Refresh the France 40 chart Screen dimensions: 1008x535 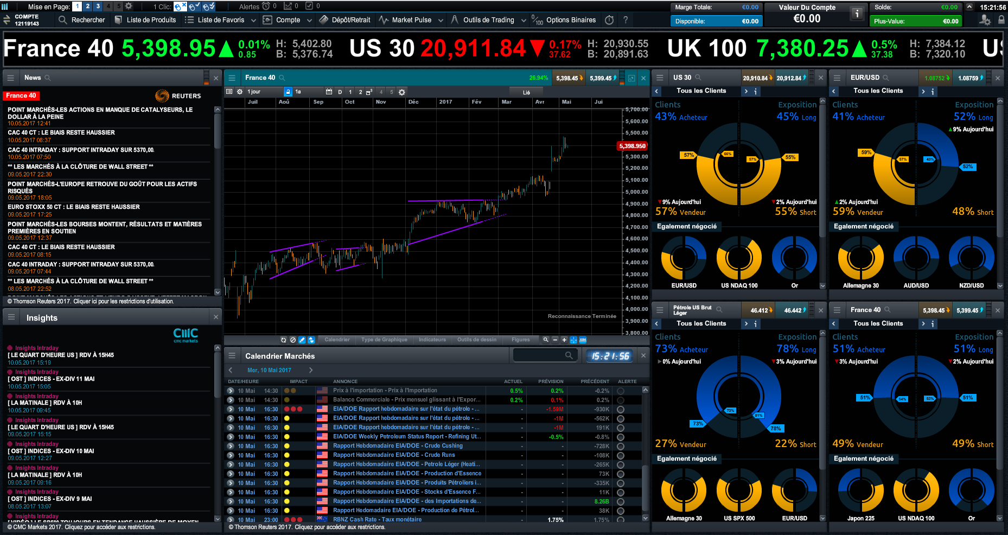[x=283, y=340]
